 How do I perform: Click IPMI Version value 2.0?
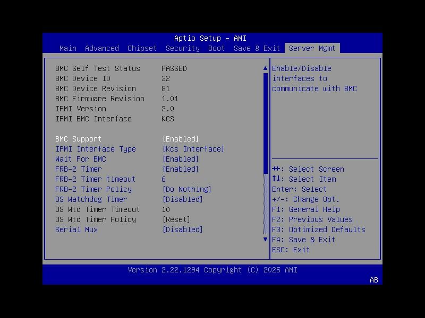(168, 109)
